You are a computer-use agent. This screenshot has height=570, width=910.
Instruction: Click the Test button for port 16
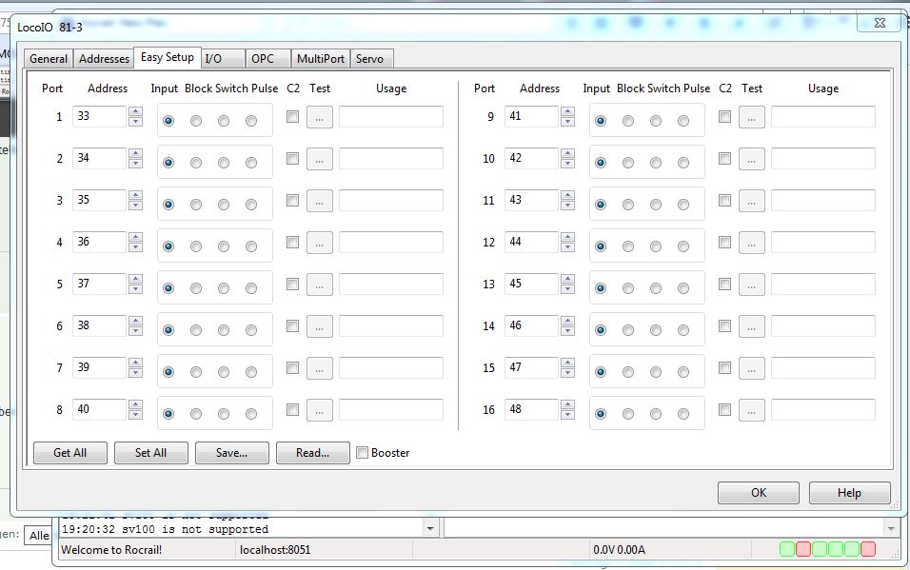751,410
